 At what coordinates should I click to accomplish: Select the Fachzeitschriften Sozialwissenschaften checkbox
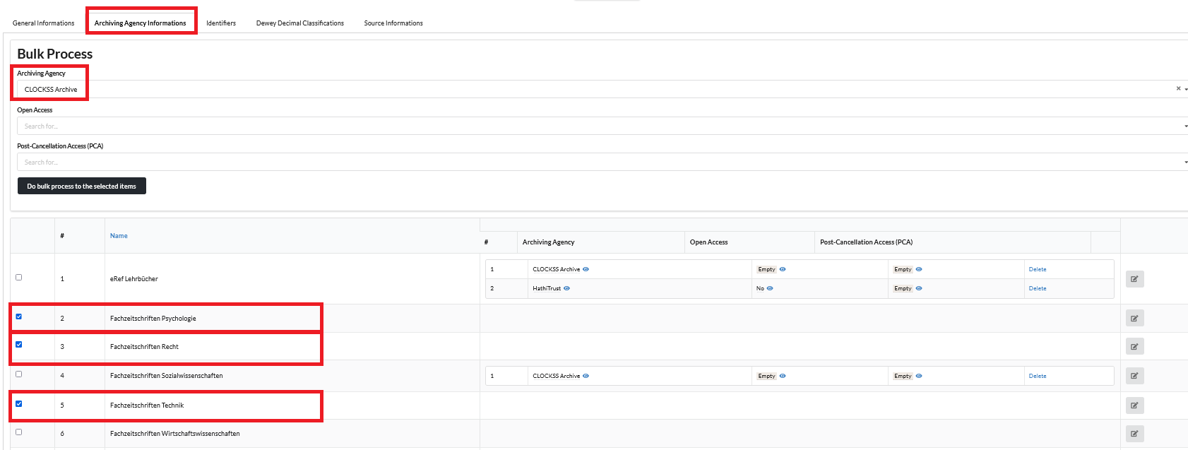tap(19, 374)
